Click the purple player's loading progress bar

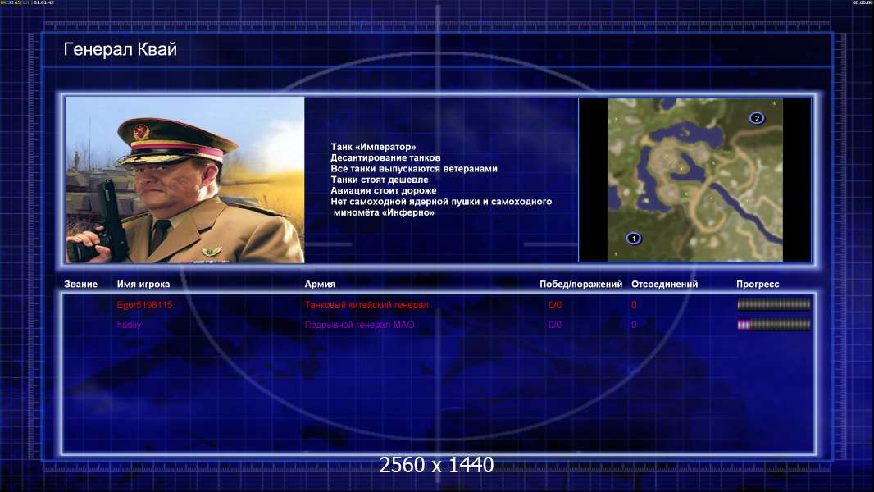tap(774, 324)
